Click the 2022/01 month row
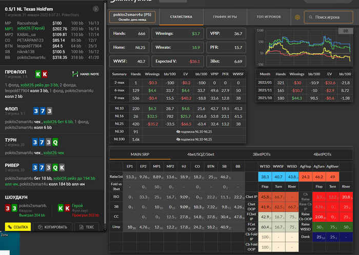 304,83
